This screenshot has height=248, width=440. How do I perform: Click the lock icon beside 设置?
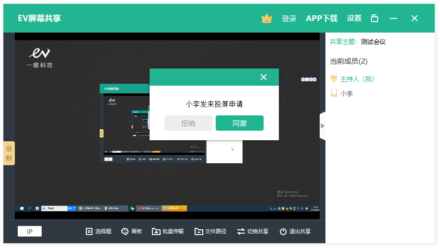[x=375, y=19]
